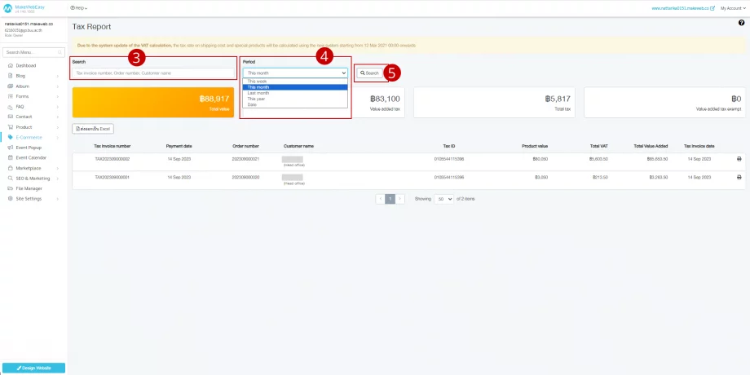Select highlighted 'This month' option in list

[295, 87]
